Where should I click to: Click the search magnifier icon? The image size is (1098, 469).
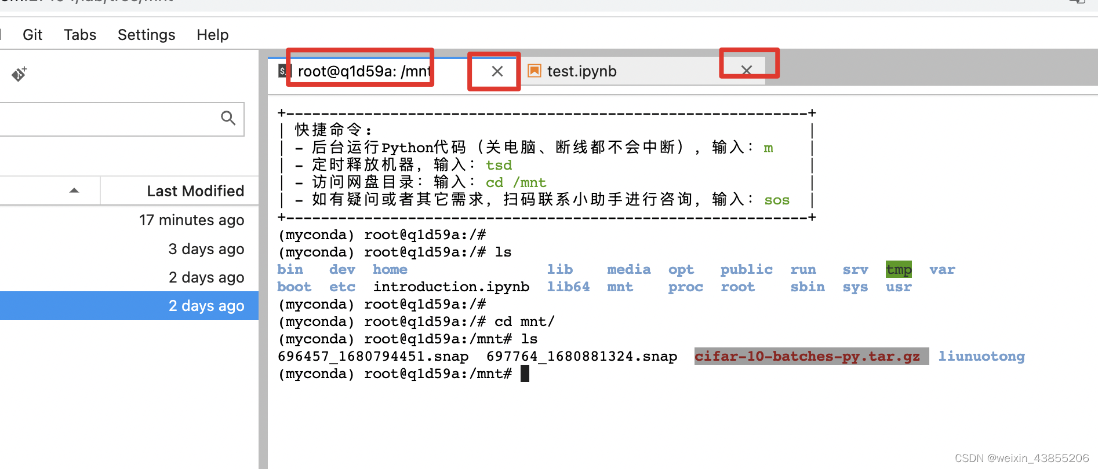(x=228, y=118)
